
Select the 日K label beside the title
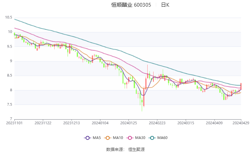click(x=165, y=5)
